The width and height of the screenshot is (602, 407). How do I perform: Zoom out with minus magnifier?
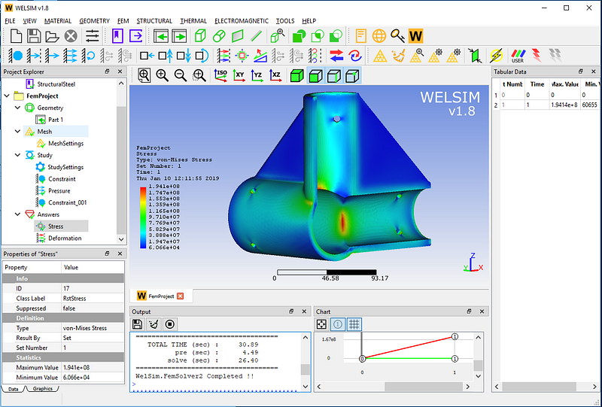pyautogui.click(x=181, y=76)
